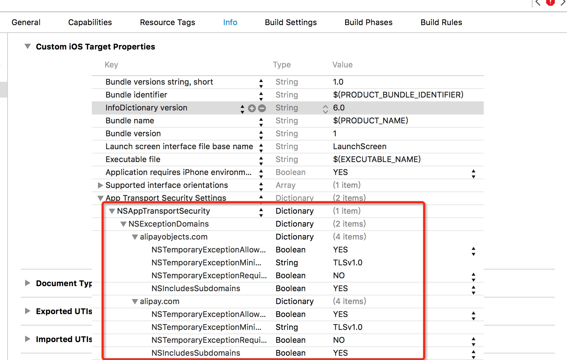Collapse the NSExceptionDomains dictionary
The image size is (567, 360).
click(123, 224)
